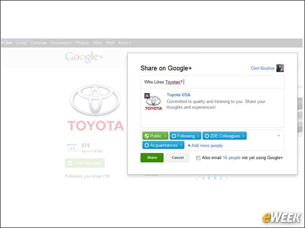The width and height of the screenshot is (305, 228).
Task: Open the Toyota USA link
Action: click(179, 95)
